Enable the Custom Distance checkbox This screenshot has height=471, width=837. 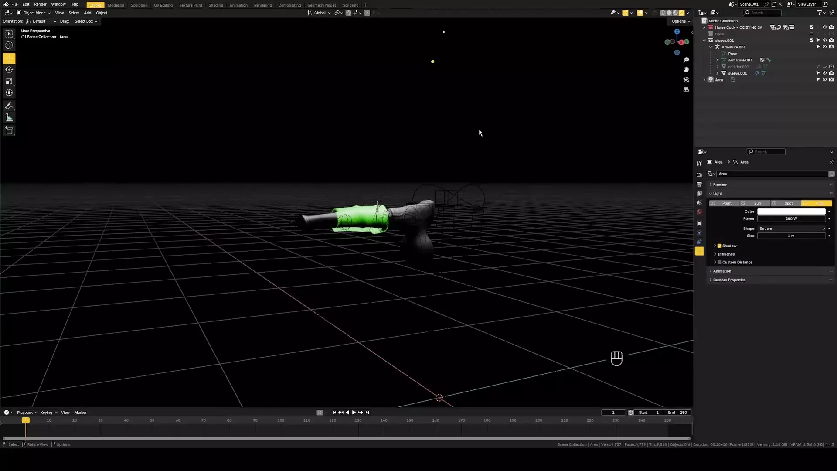tap(719, 262)
